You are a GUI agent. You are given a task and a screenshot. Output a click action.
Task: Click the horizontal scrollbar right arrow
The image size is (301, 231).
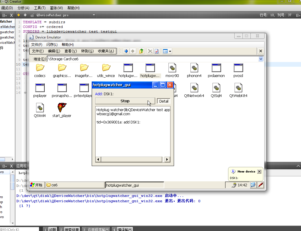167,159
